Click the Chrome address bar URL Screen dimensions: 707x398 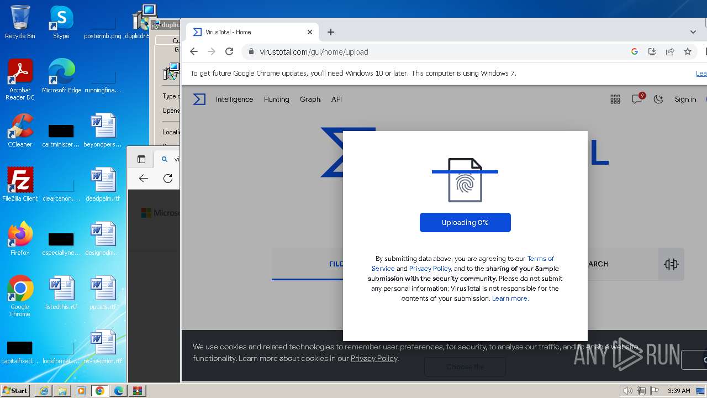[314, 52]
